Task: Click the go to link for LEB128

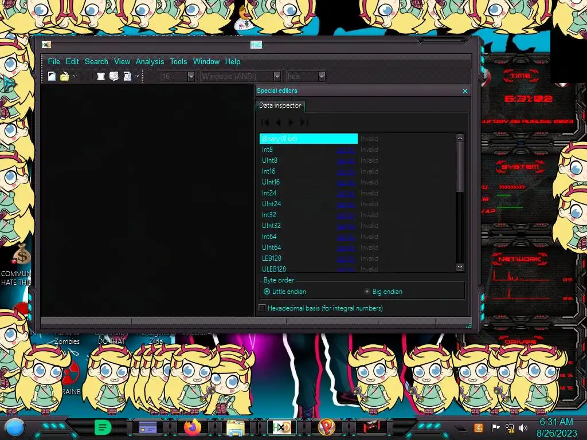Action: coord(346,258)
